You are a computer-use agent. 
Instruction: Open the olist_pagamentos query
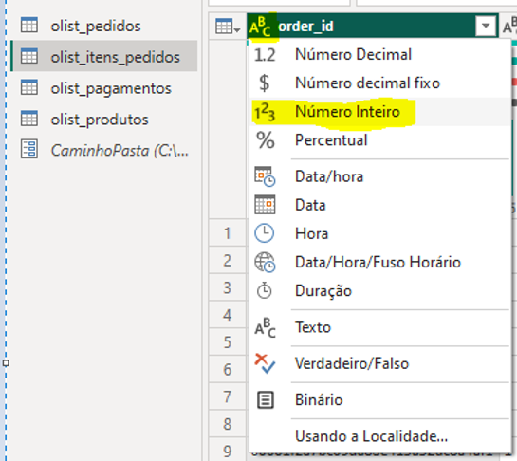tap(104, 88)
